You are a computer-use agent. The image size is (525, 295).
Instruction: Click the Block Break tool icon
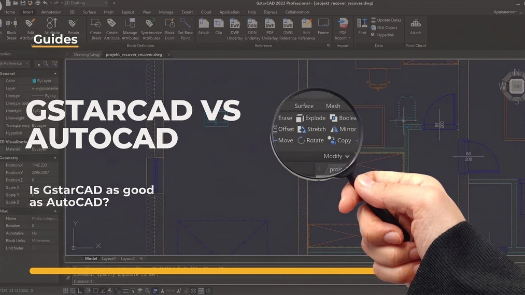pyautogui.click(x=11, y=23)
